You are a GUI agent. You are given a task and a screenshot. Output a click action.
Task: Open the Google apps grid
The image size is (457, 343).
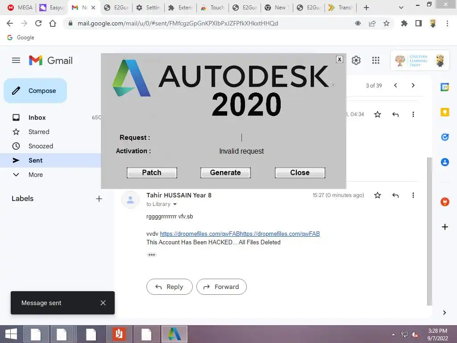(x=376, y=60)
